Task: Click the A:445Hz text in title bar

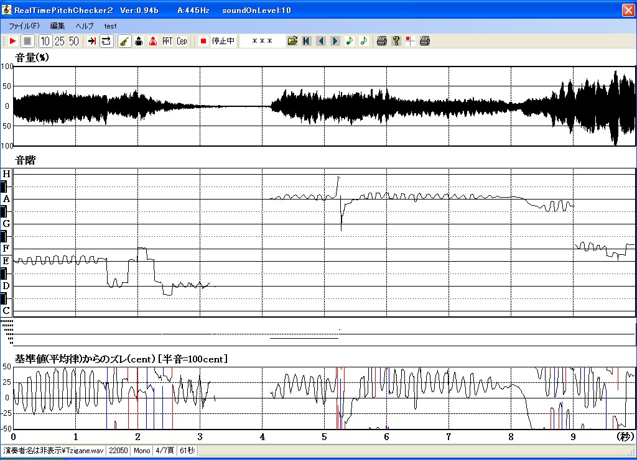Action: click(193, 11)
